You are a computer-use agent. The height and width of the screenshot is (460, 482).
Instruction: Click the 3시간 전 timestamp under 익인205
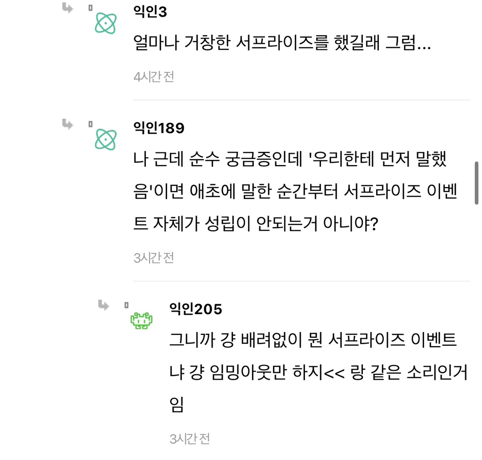point(190,438)
